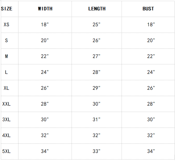Click the SIZE column header

coord(7,9)
